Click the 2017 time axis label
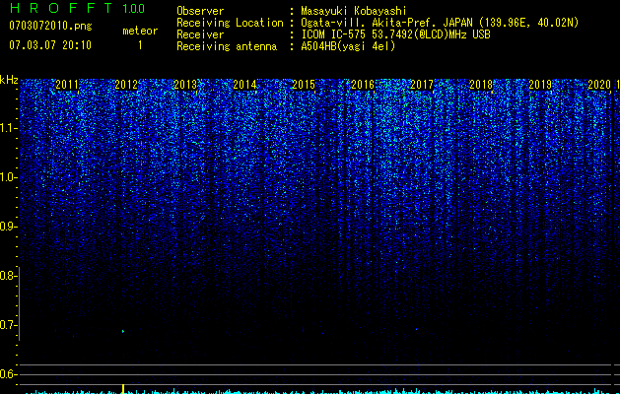Image resolution: width=620 pixels, height=394 pixels. pos(422,84)
